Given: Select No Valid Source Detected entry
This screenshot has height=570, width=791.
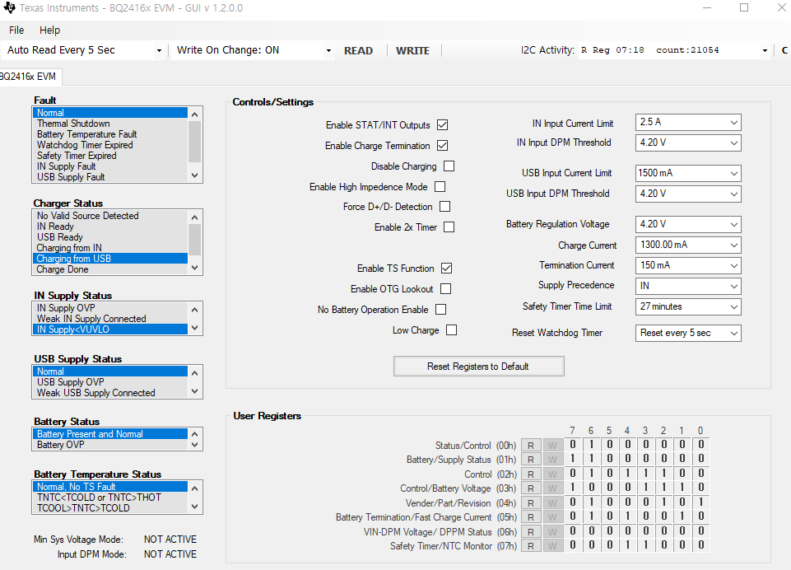Looking at the screenshot, I should pos(110,216).
